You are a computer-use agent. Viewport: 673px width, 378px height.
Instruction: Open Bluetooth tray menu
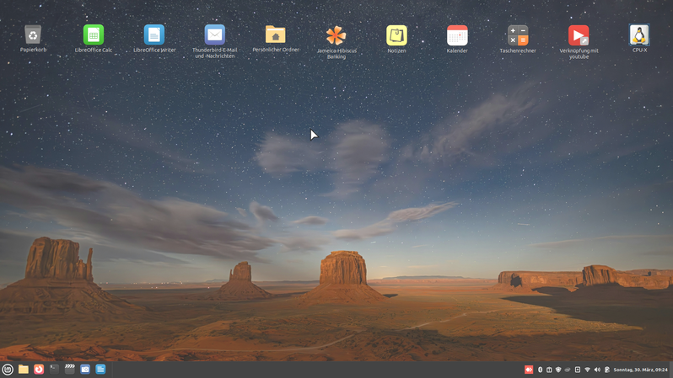tap(540, 370)
